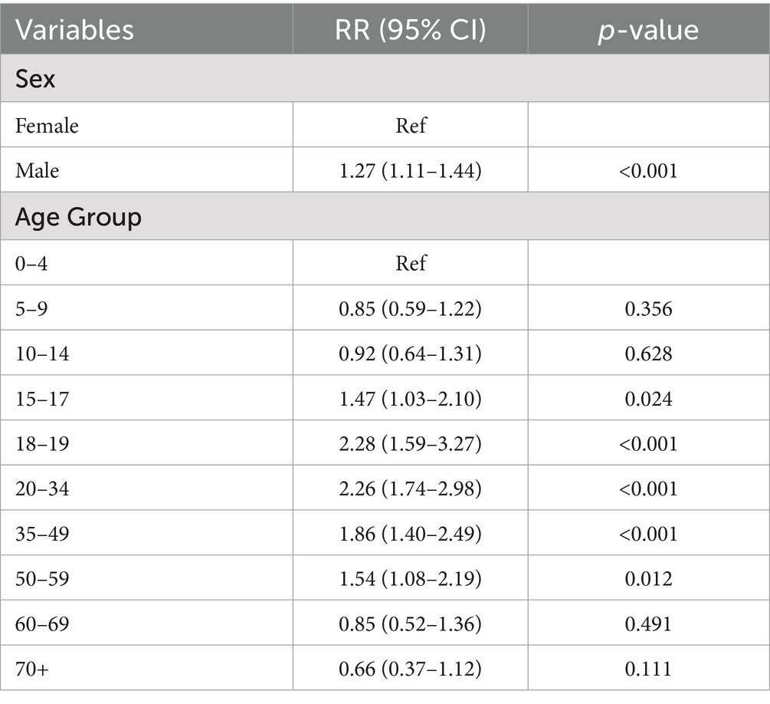Select the RR value 0.85 (0.52–1.36)

click(x=410, y=623)
